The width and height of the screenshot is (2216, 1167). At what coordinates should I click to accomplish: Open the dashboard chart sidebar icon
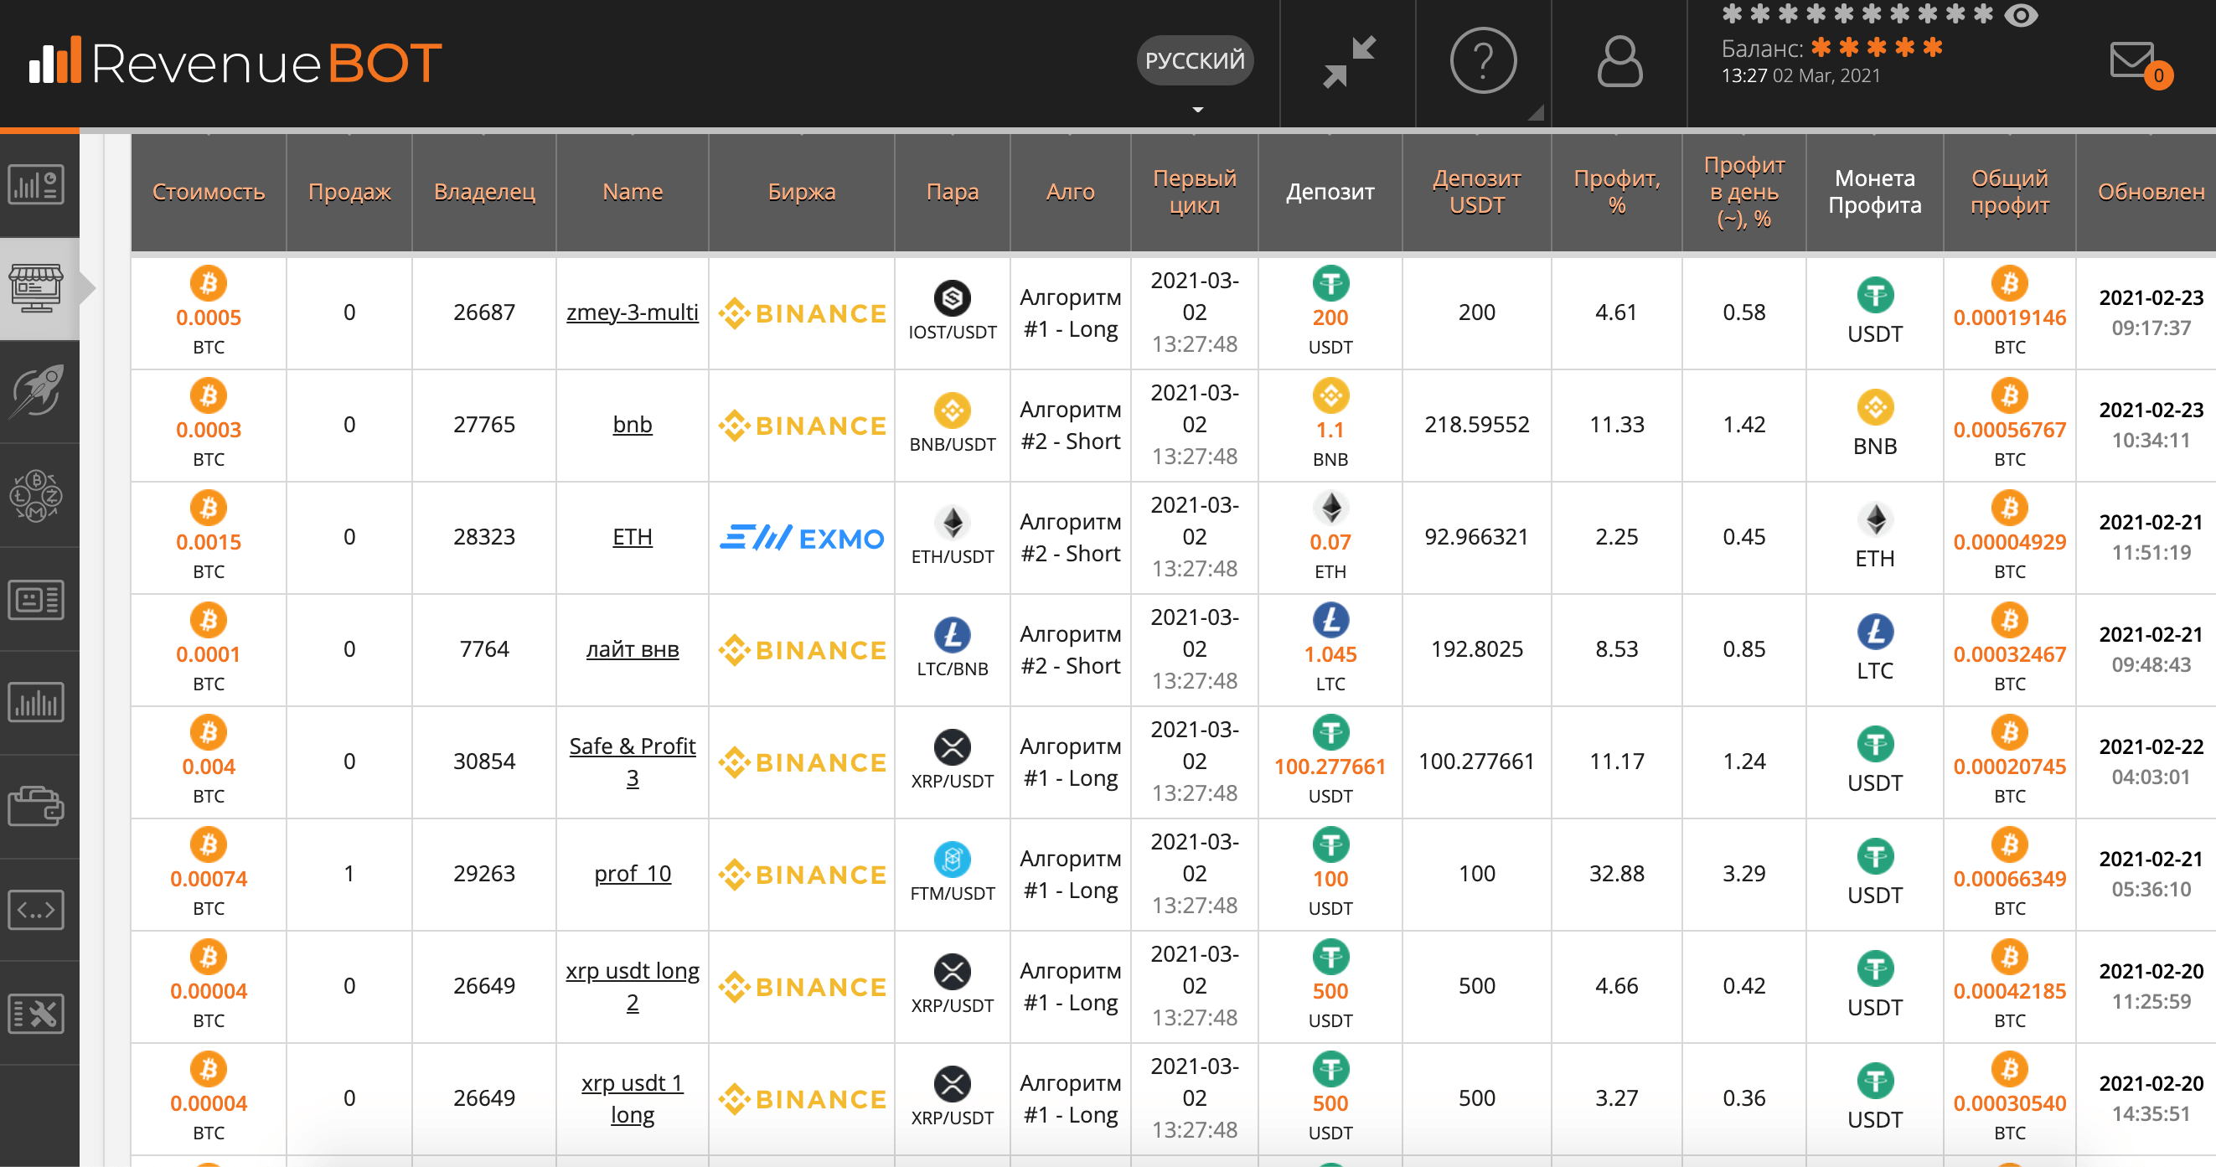coord(36,184)
